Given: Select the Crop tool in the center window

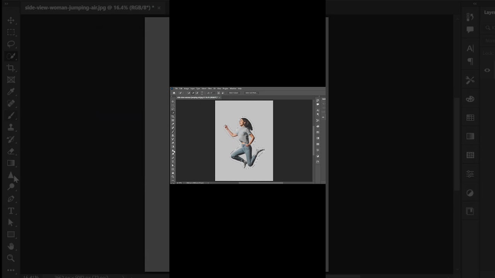Looking at the screenshot, I should pos(173,117).
